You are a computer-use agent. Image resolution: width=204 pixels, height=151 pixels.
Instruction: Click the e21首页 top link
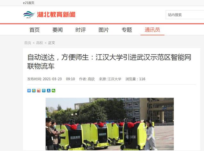click(x=29, y=3)
